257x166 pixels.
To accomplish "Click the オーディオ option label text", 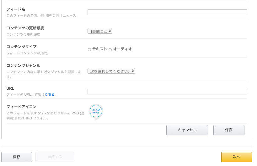I will (123, 49).
